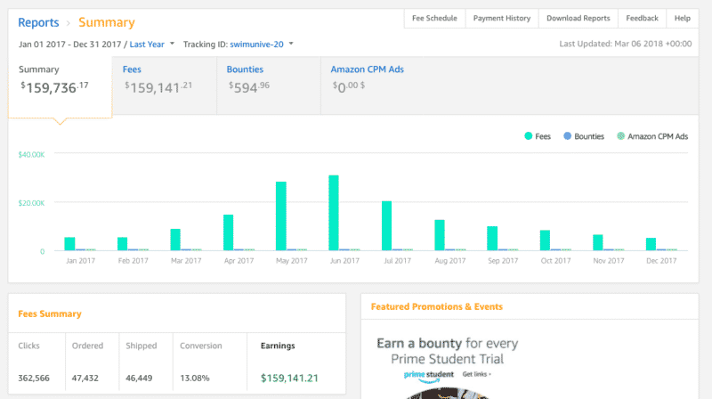Click the Conversion value 13.08%
The image size is (712, 399).
[195, 379]
